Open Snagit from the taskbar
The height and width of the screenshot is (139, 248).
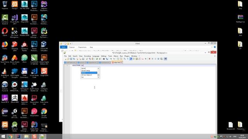[34, 136]
